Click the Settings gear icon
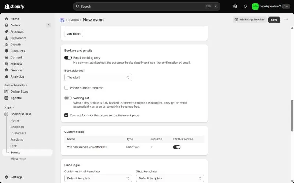This screenshot has height=183, width=294. click(x=6, y=177)
